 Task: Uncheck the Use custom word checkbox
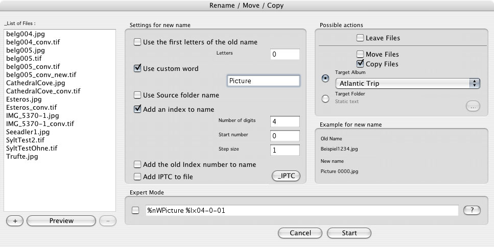[137, 68]
